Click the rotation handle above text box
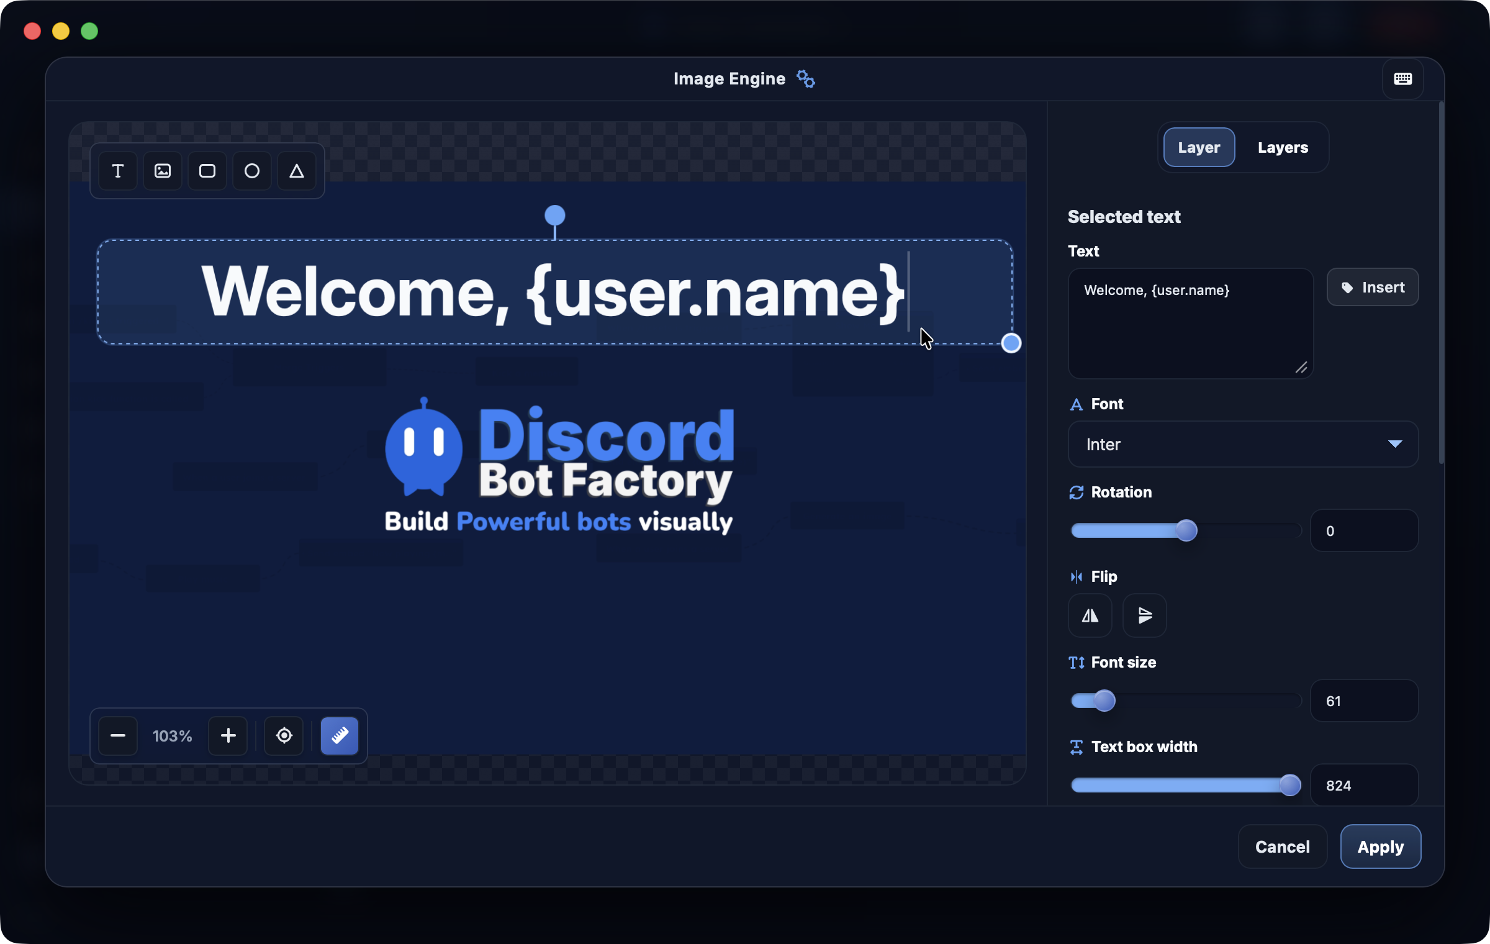The width and height of the screenshot is (1490, 944). (555, 216)
